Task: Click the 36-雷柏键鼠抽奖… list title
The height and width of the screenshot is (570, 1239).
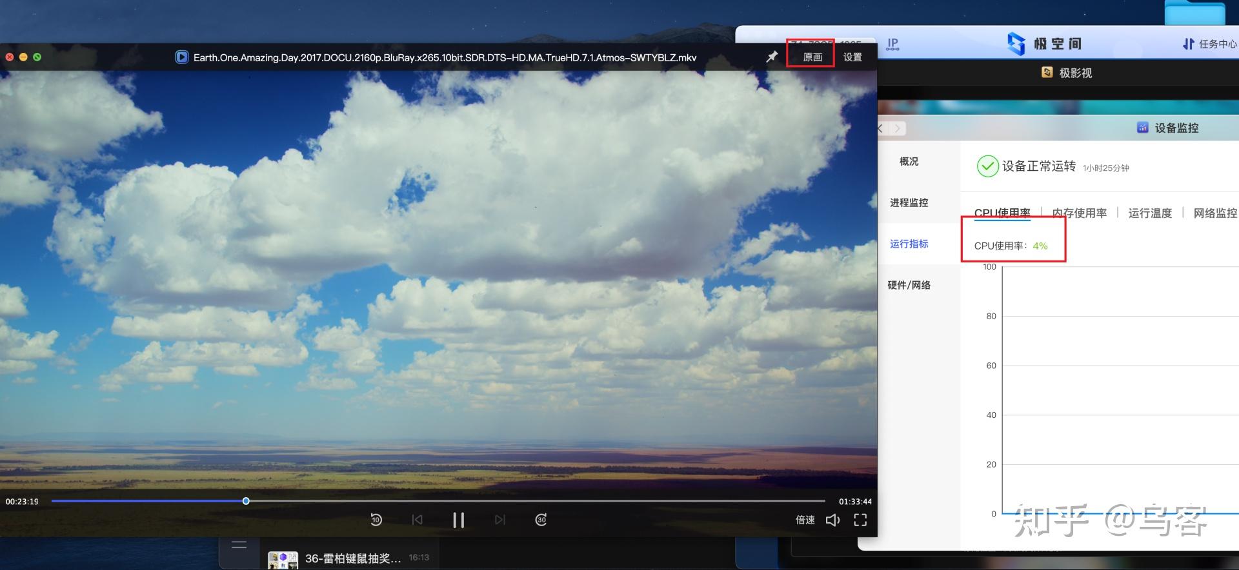Action: 353,558
